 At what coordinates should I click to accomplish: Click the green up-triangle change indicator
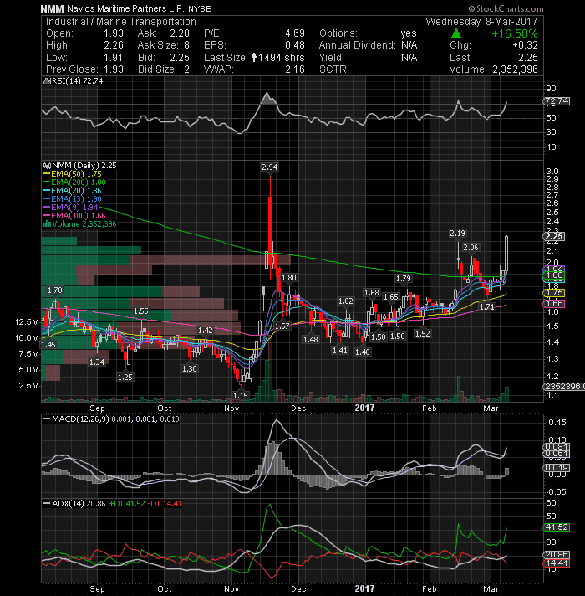click(x=456, y=33)
